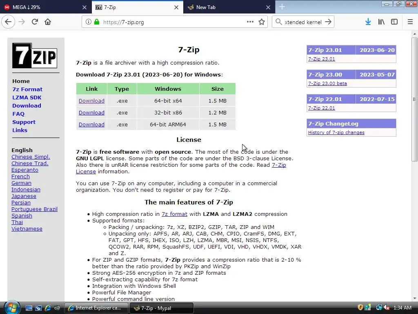The width and height of the screenshot is (418, 314).
Task: Open the 7z Format sidebar link
Action: coord(27,89)
